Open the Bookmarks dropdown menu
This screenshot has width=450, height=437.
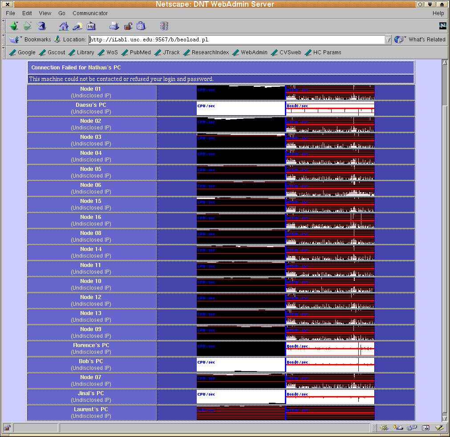30,40
